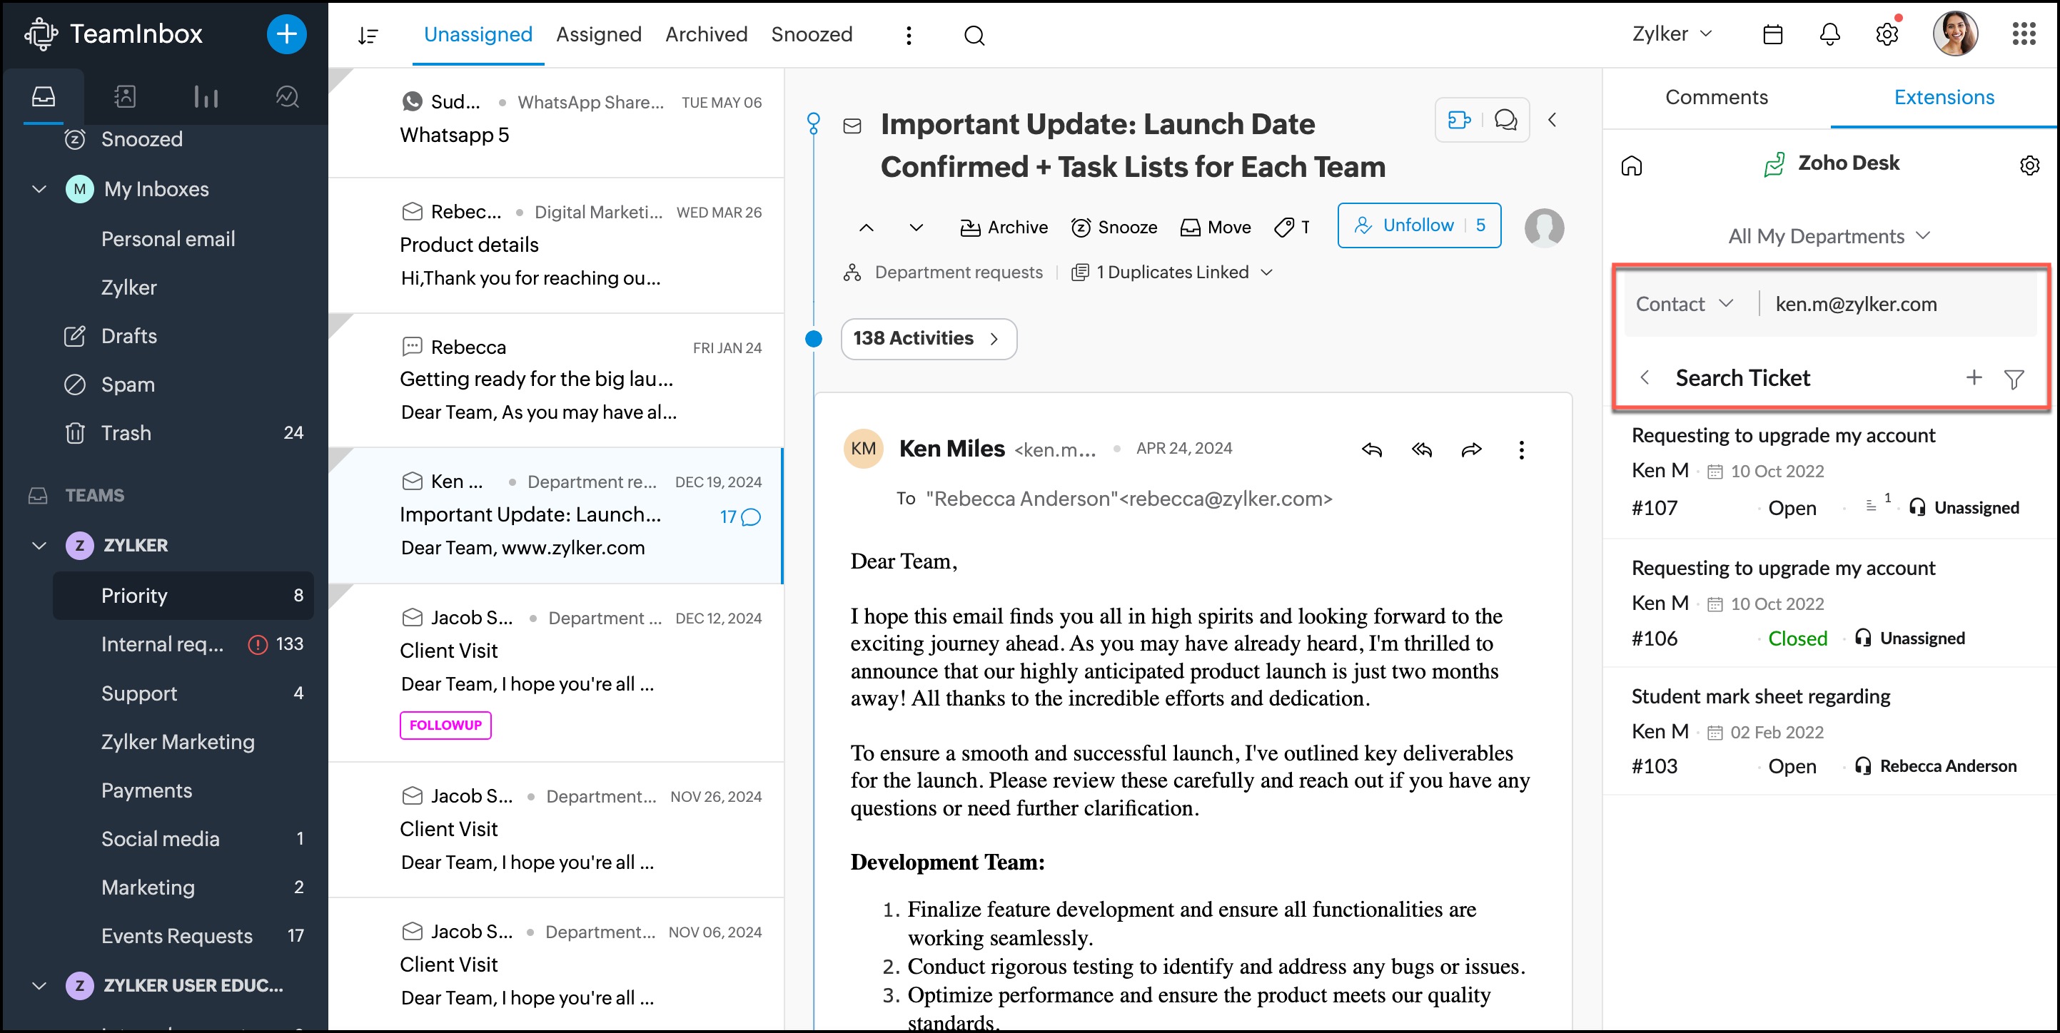Click the Unfollow button
The height and width of the screenshot is (1033, 2060).
[x=1418, y=225]
